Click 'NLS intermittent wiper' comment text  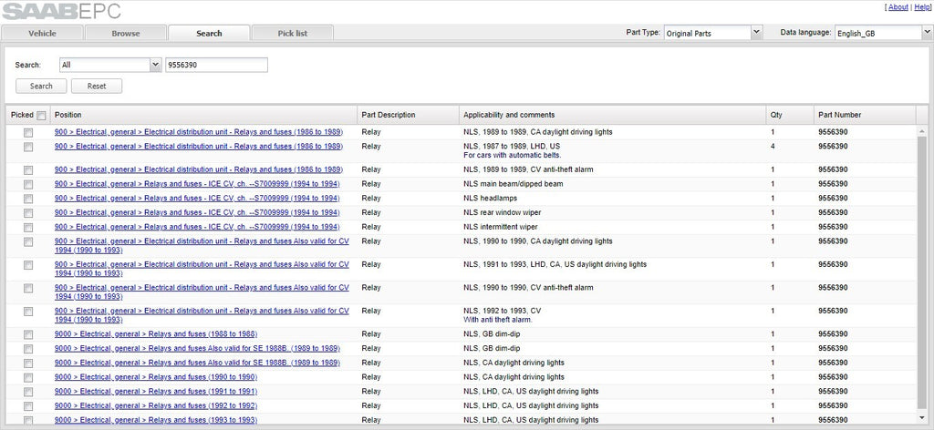[x=501, y=227]
